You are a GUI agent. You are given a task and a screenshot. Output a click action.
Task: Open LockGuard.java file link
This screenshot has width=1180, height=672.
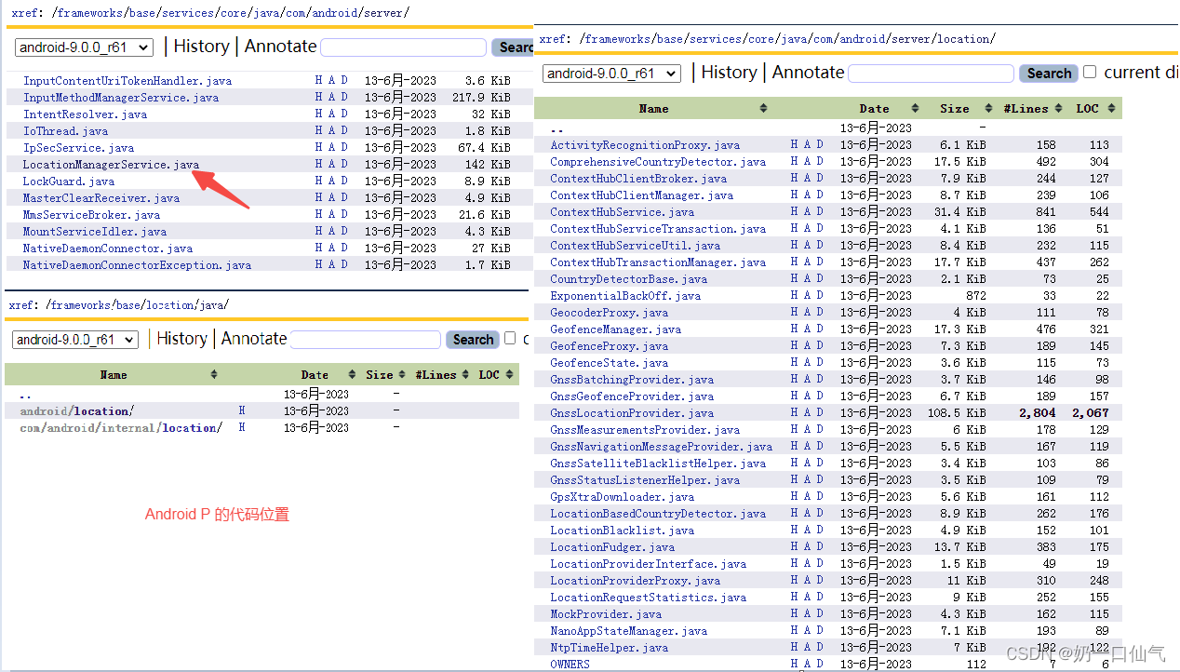point(69,181)
